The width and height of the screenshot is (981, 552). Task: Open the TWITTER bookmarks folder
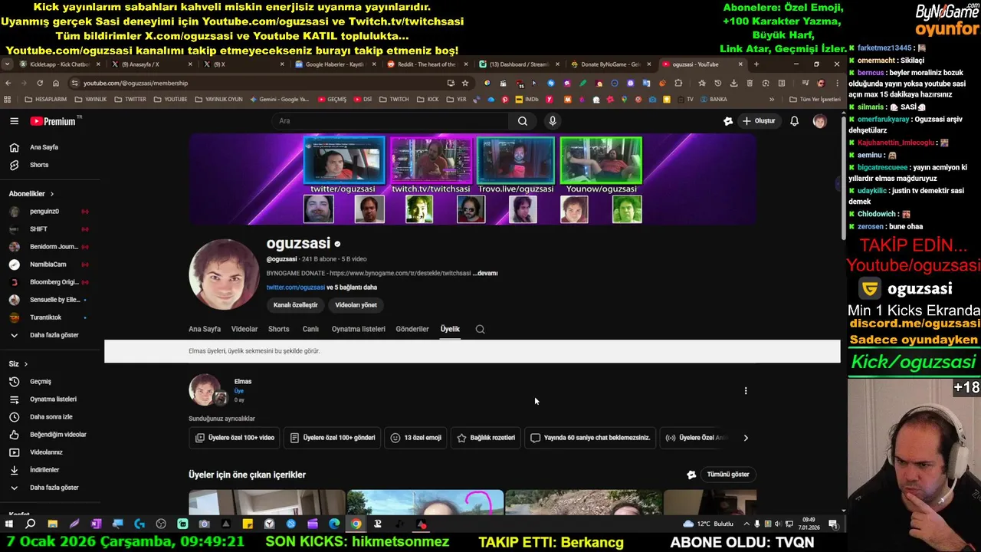130,100
